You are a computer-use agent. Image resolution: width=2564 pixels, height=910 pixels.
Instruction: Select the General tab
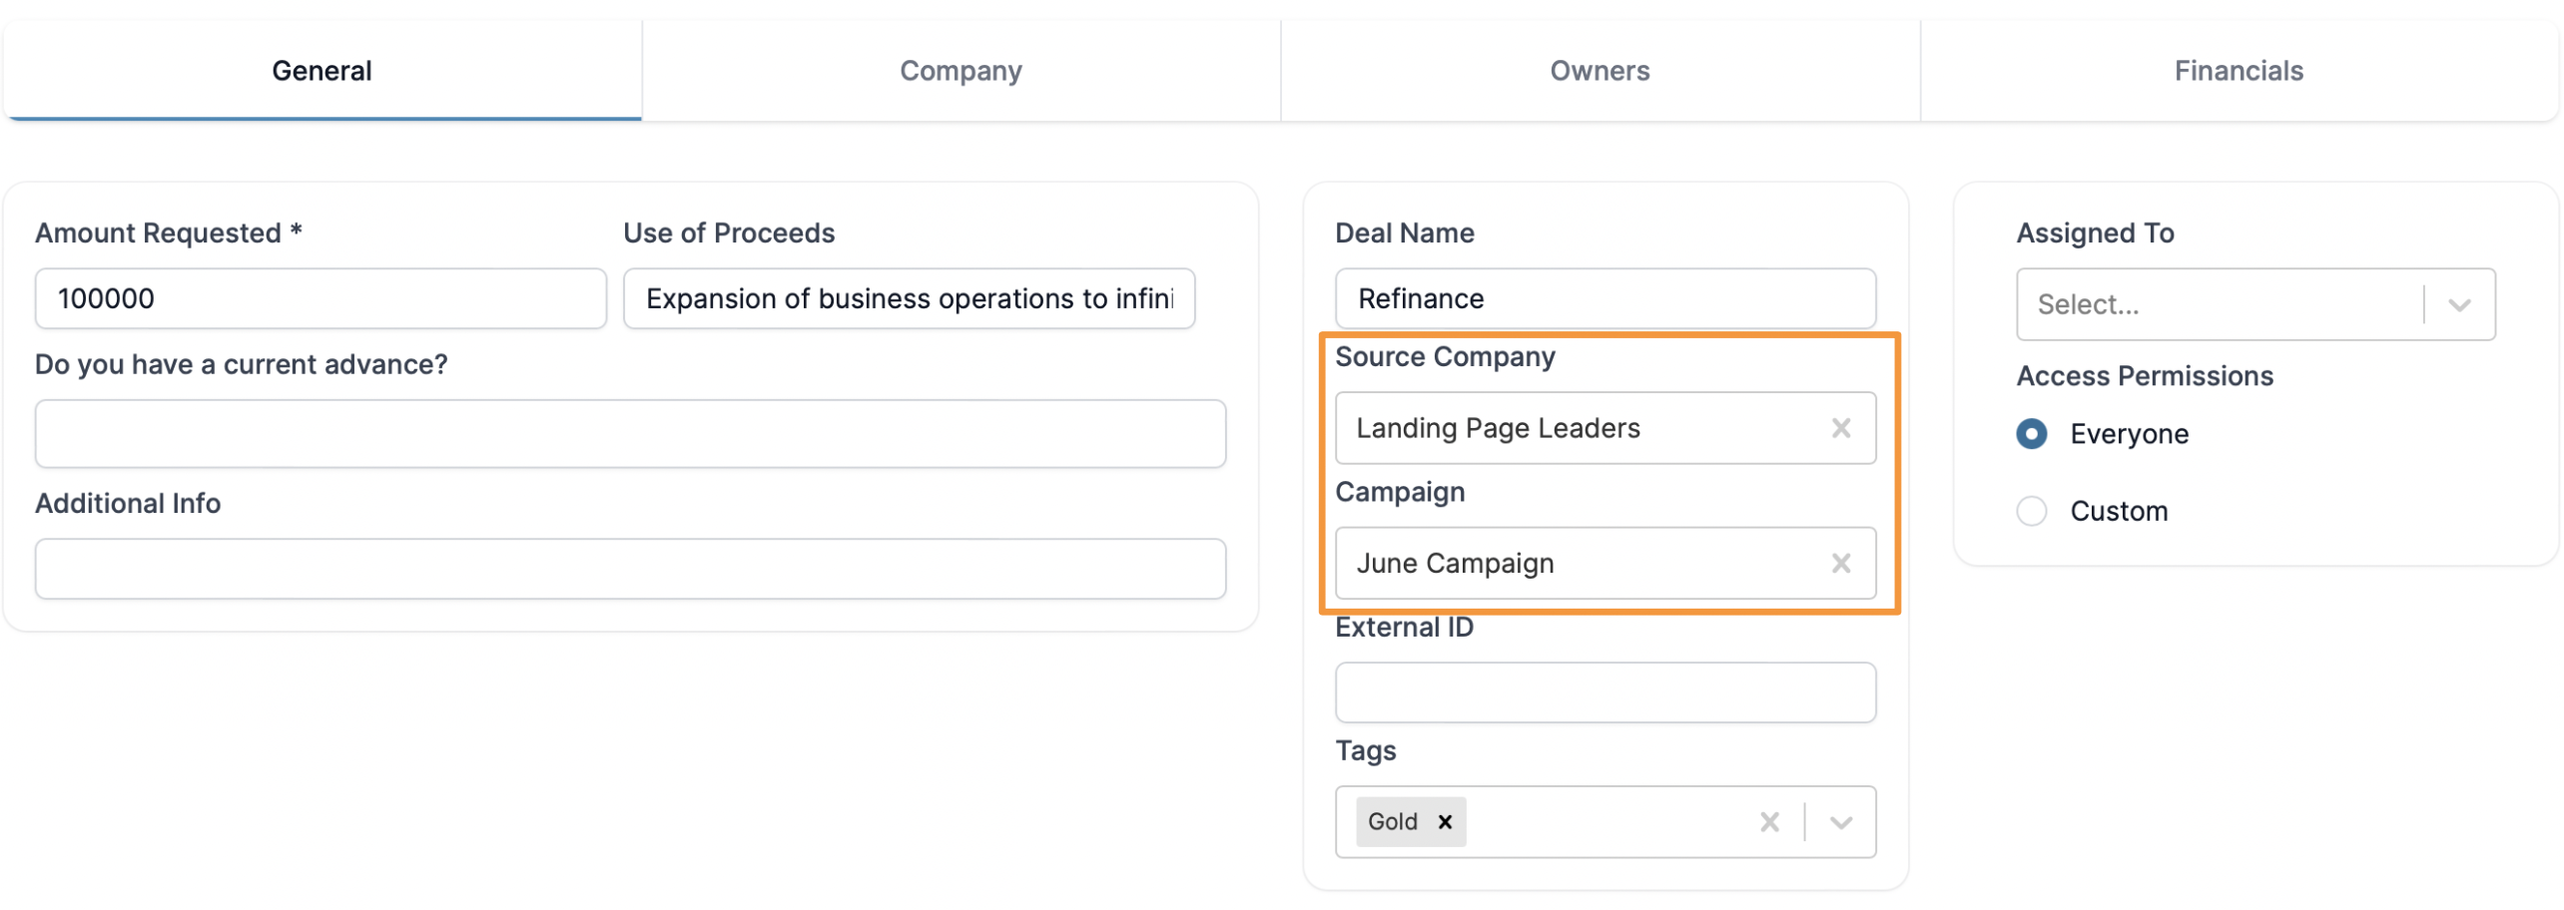321,71
